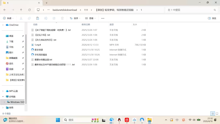This screenshot has width=220, height=124.
Task: Open the QQ penguin taskbar icon
Action: pyautogui.click(x=119, y=120)
